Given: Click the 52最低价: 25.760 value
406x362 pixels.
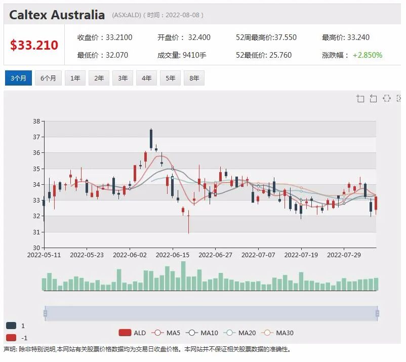Looking at the screenshot, I should coord(264,55).
